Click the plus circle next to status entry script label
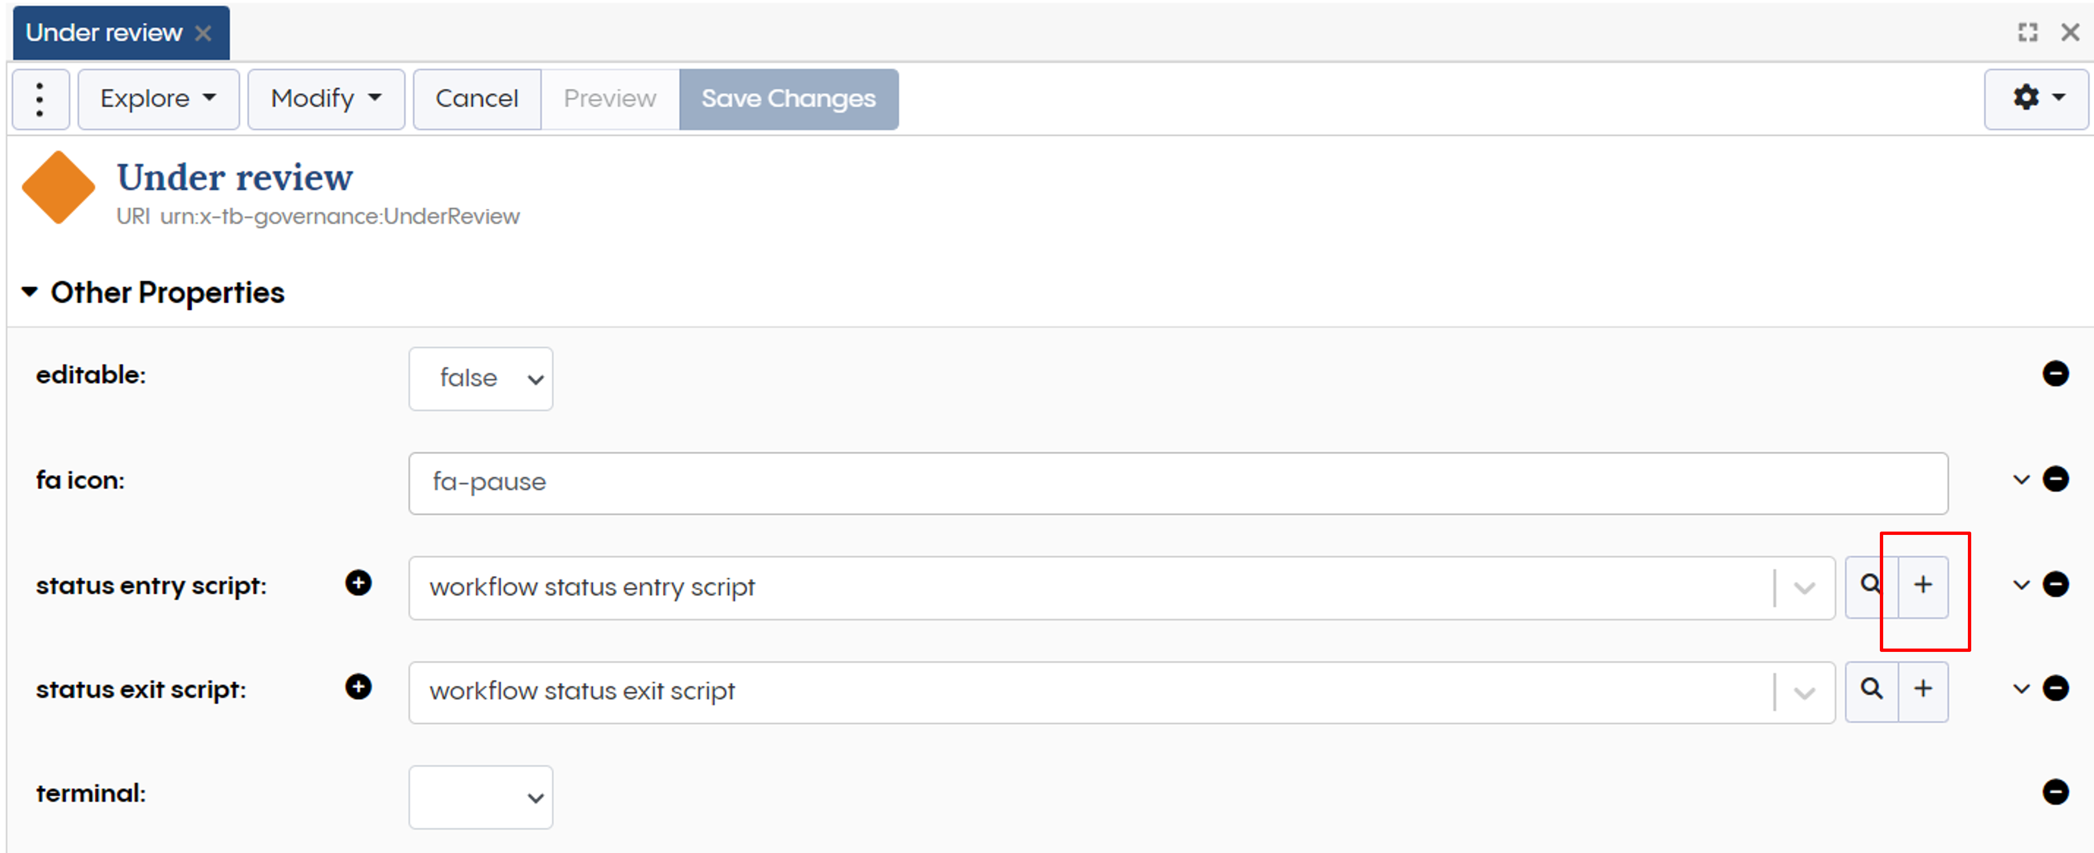Viewport: 2094px width, 853px height. 358,582
